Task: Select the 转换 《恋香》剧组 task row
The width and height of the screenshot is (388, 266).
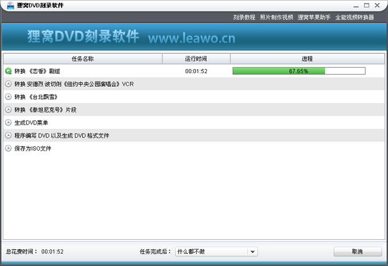Action: pos(194,71)
